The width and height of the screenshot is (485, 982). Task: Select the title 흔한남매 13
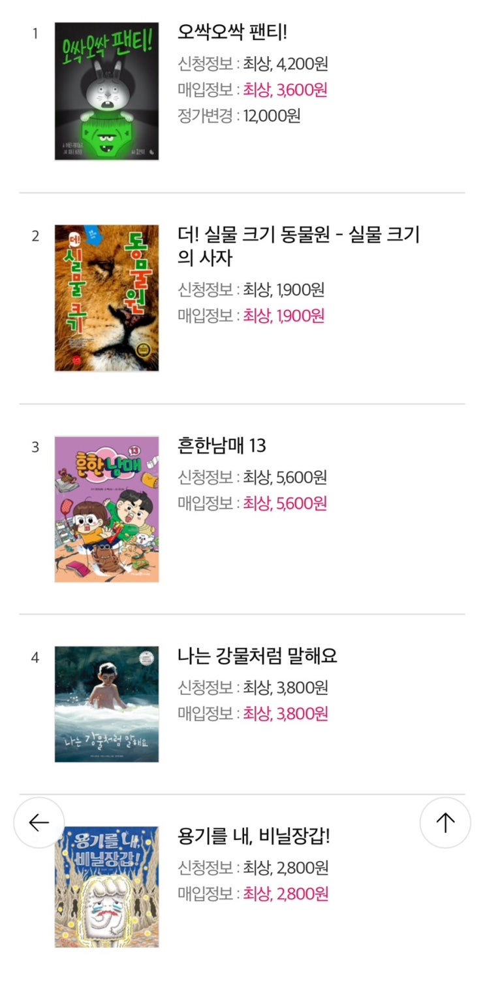click(x=222, y=446)
